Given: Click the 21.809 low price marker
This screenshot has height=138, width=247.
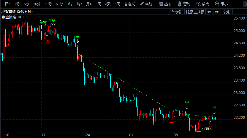Looking at the screenshot, I should pos(207,129).
